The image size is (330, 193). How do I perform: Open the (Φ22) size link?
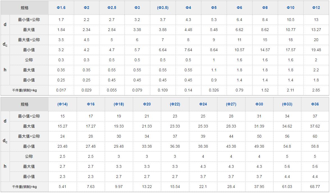click(175, 104)
